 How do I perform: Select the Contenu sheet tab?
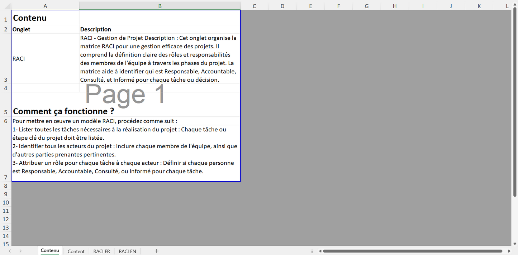[x=50, y=251]
